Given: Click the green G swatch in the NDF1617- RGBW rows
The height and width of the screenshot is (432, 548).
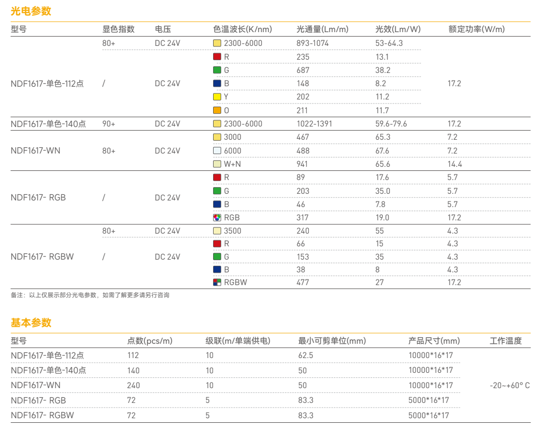Looking at the screenshot, I should (217, 257).
